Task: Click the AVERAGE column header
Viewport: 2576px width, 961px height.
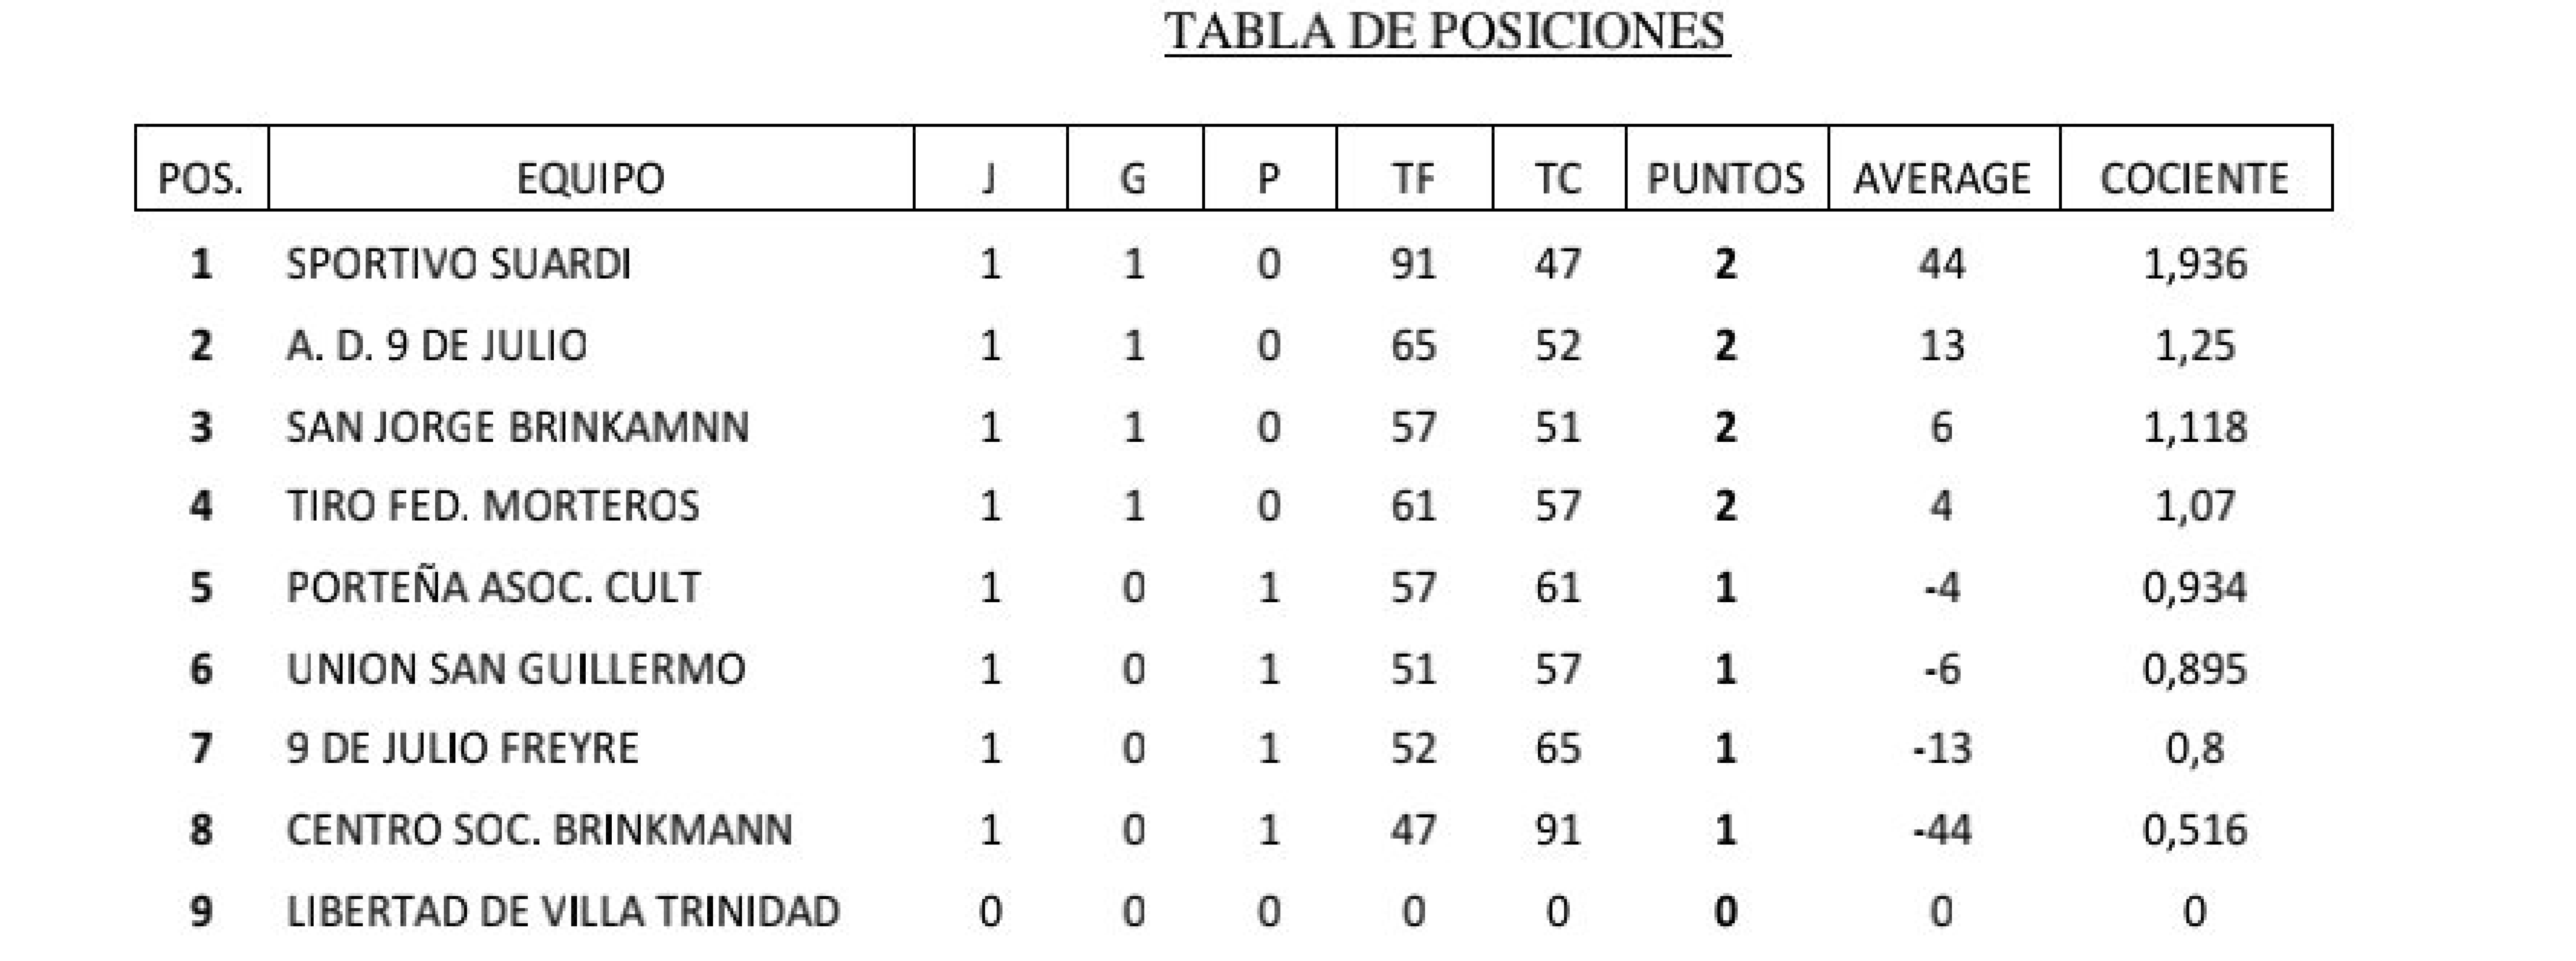Action: pyautogui.click(x=1942, y=179)
